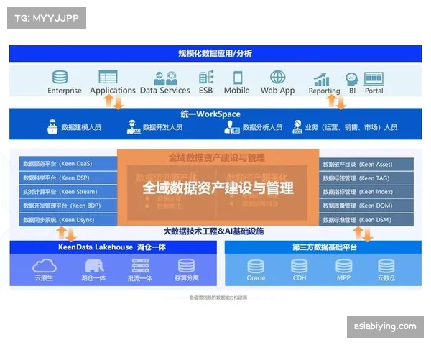This screenshot has width=431, height=345.
Task: Click the KeenData Lakehouse 湖仓一体 header
Action: tap(113, 247)
